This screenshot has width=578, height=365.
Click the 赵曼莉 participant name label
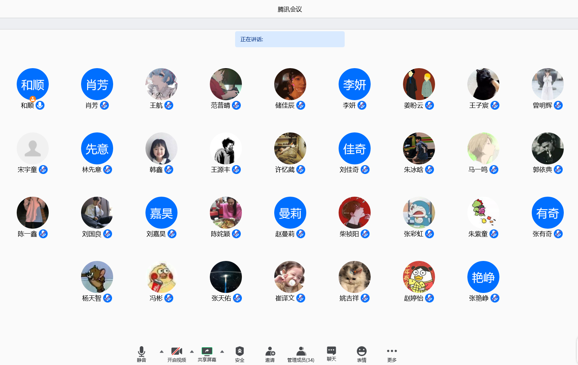click(x=285, y=234)
